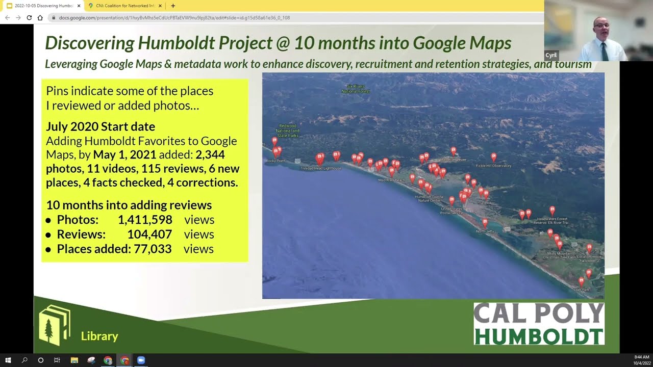Open Snipping Tool from the taskbar

point(91,360)
